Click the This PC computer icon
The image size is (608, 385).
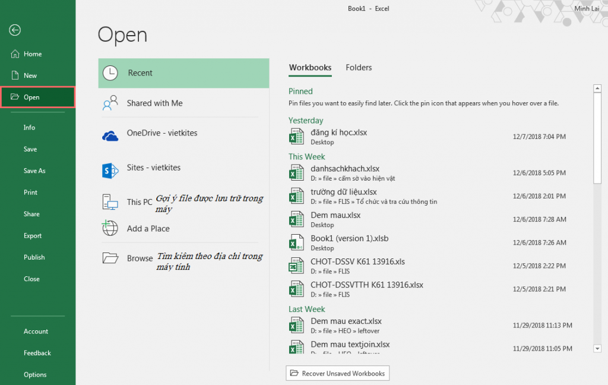(x=110, y=202)
